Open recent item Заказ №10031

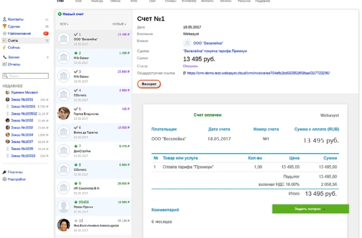pyautogui.click(x=23, y=99)
